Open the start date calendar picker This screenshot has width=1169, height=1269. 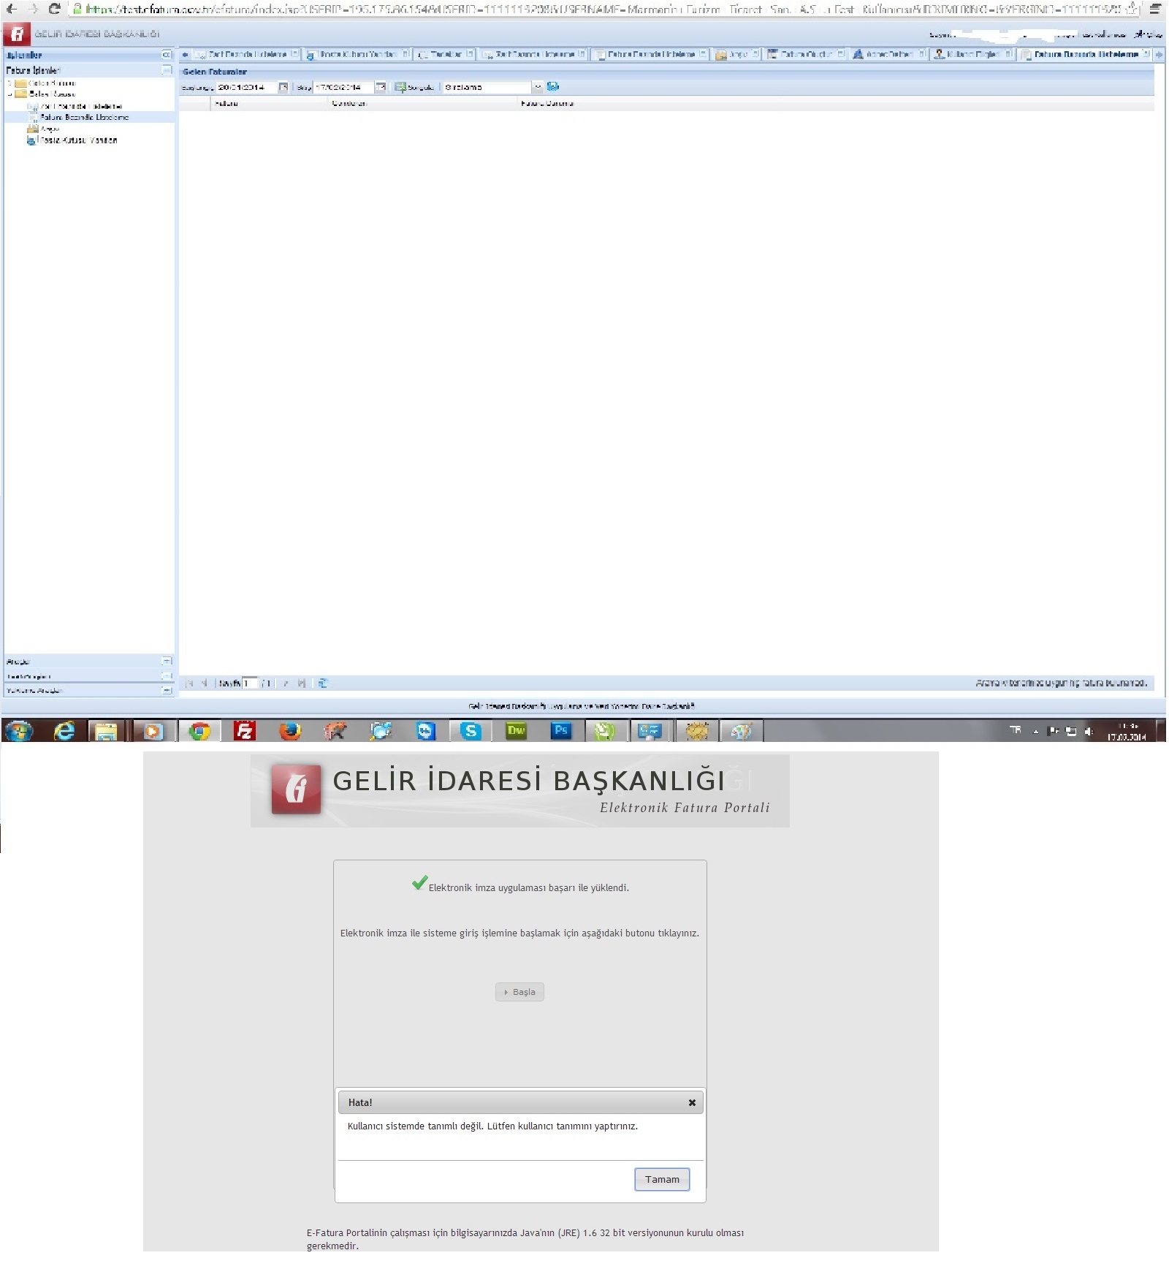283,87
